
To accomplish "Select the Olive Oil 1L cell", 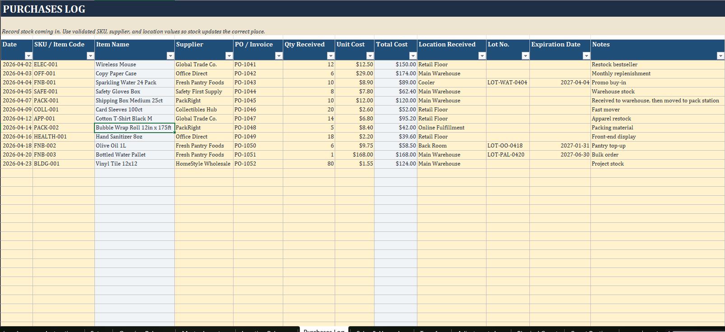I will click(x=135, y=146).
